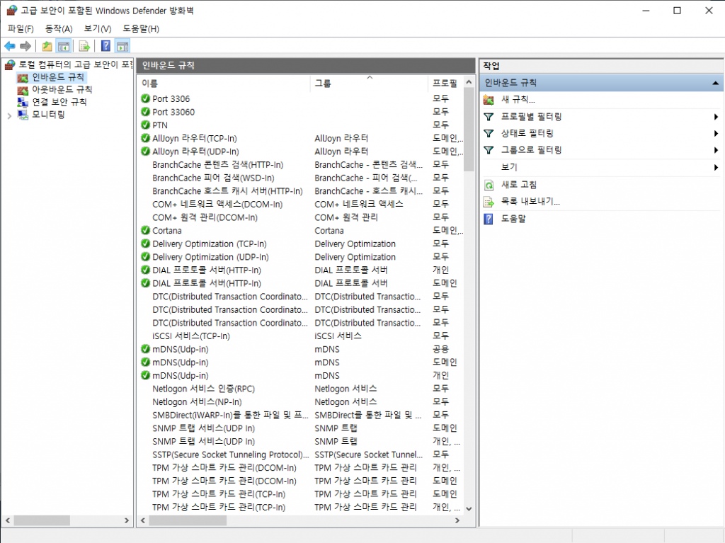Screen dimensions: 725x543
Task: Collapse the 인바운드 규칙 actions section
Action: click(x=715, y=84)
